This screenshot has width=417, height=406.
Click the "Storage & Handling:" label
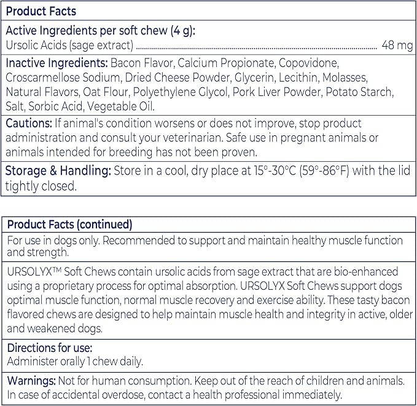tap(58, 170)
